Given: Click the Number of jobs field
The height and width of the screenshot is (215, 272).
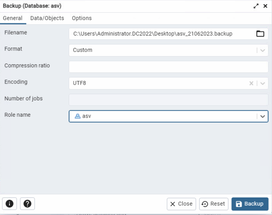Looking at the screenshot, I should pos(168,100).
